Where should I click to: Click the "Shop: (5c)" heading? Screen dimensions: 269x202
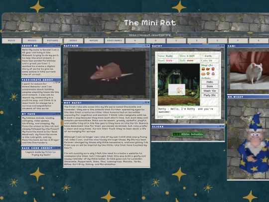tap(207, 65)
